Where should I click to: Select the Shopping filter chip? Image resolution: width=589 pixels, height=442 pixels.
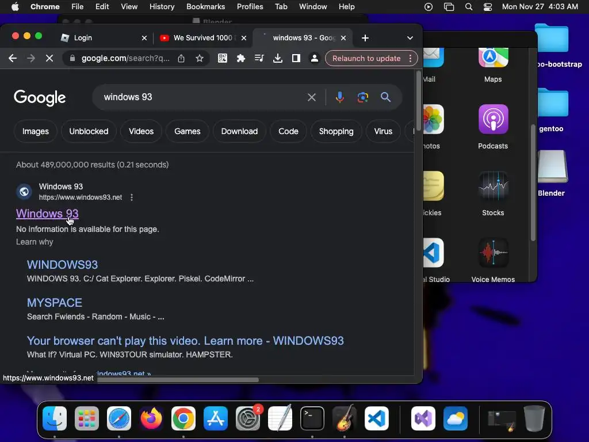click(x=336, y=131)
